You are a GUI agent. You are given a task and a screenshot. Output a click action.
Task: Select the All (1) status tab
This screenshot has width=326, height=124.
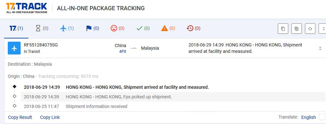tap(16, 29)
